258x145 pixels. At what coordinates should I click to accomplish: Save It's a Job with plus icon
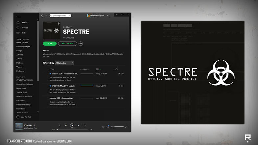click(x=35, y=125)
